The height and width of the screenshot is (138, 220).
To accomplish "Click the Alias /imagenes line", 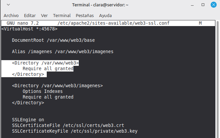I will [x=63, y=51].
